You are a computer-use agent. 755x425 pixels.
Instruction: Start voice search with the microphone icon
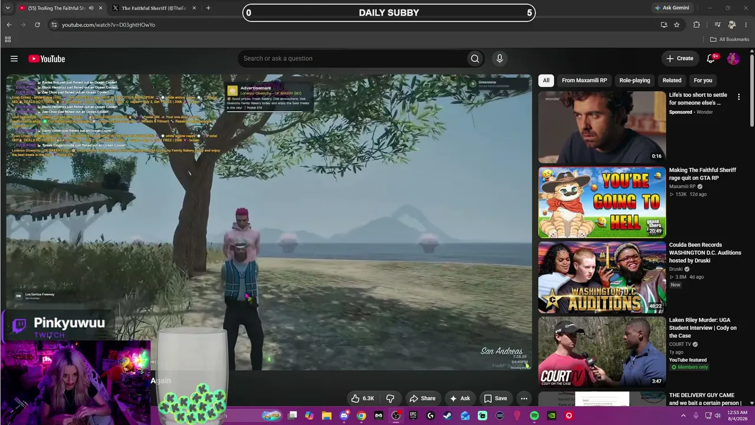pyautogui.click(x=500, y=58)
